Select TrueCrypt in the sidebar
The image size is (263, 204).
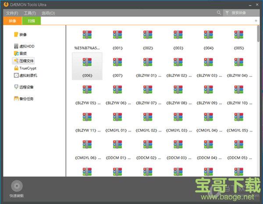click(25, 68)
